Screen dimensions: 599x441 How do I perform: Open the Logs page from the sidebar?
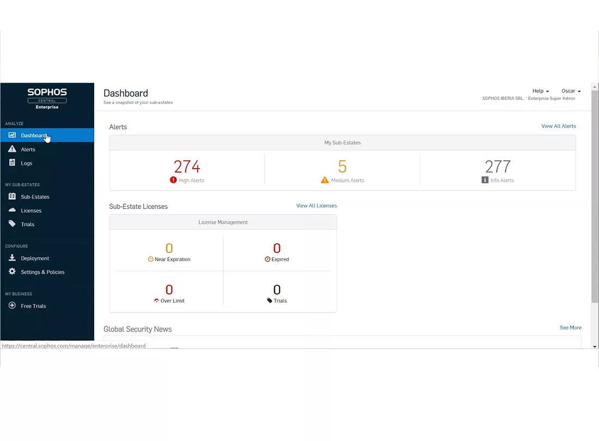coord(12,163)
